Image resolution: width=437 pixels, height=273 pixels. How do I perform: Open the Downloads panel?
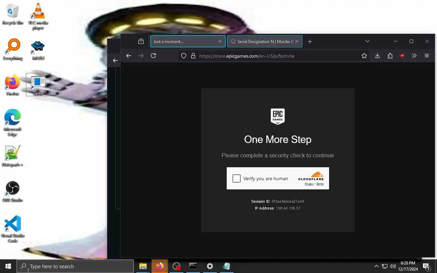[x=378, y=56]
